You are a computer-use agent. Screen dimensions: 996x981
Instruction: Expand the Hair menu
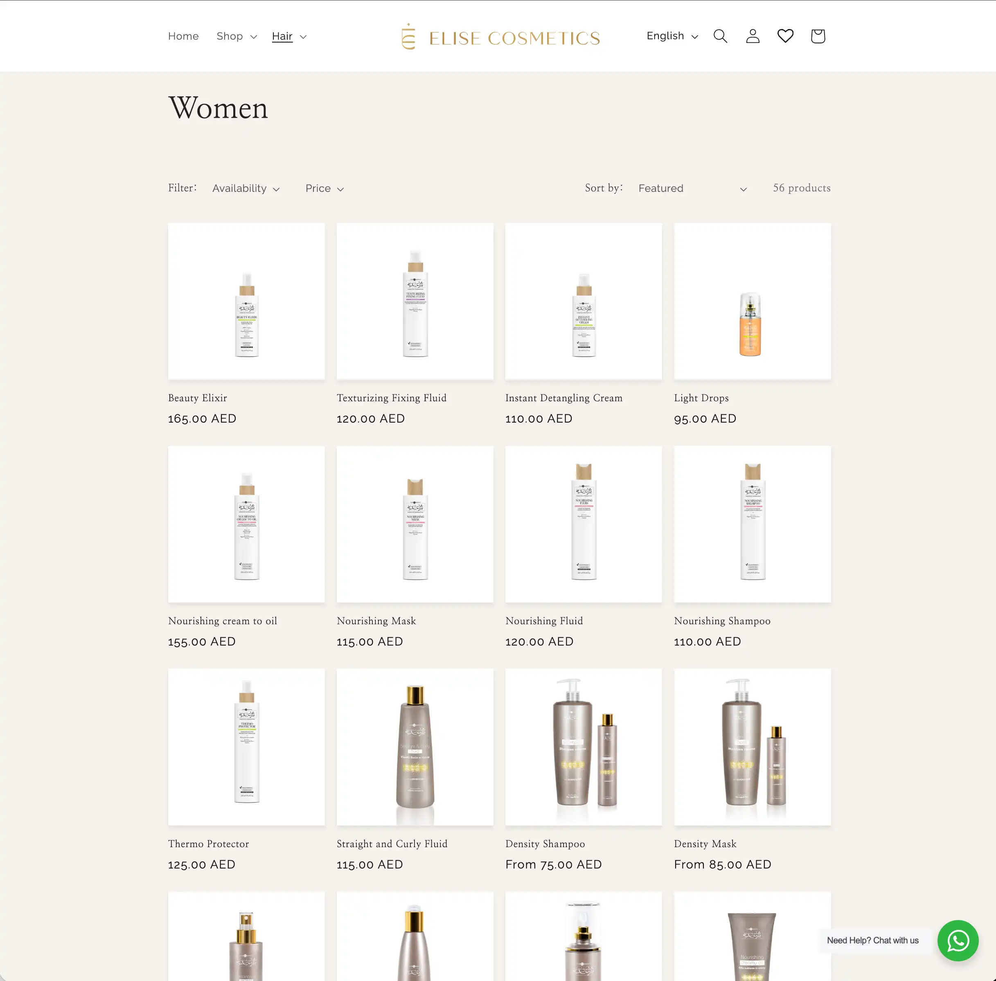[x=288, y=36]
